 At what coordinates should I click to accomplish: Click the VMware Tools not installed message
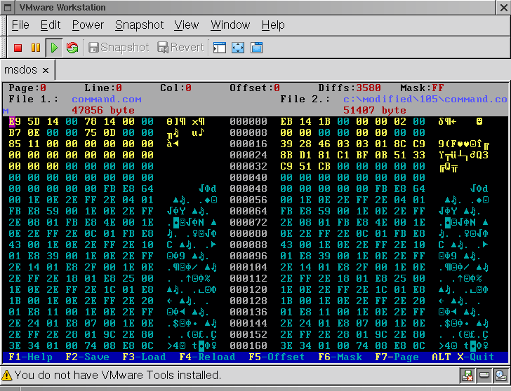[118, 376]
